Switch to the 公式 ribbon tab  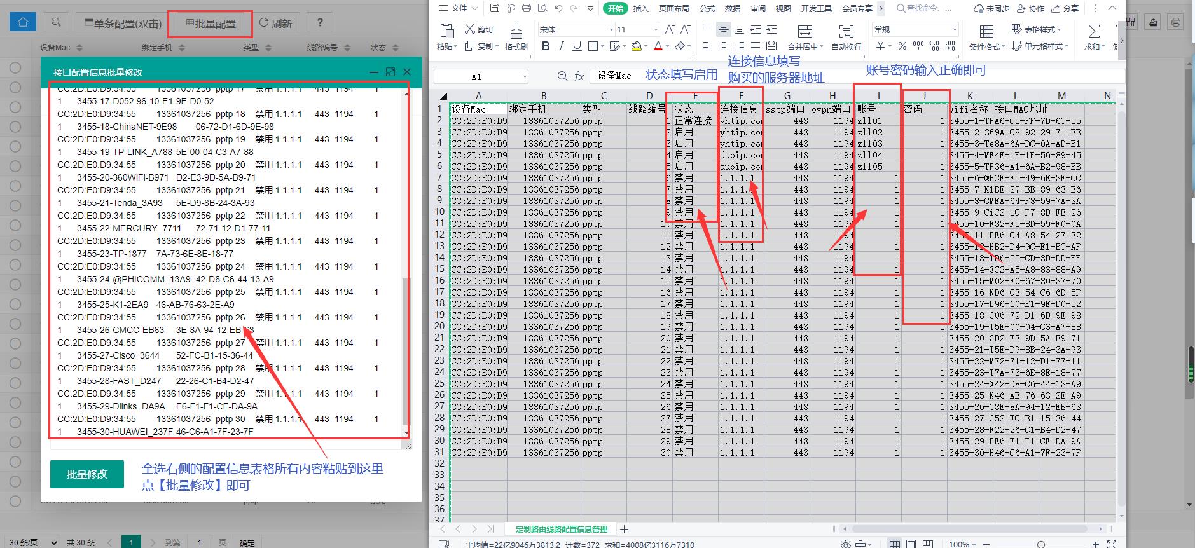coord(707,8)
